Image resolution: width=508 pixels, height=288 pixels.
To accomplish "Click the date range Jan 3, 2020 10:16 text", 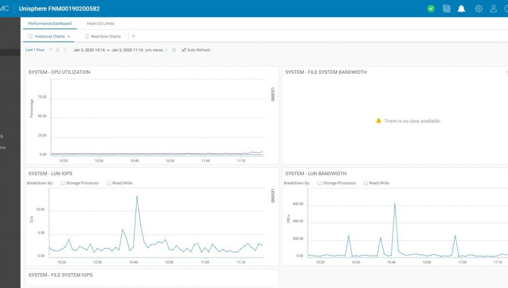I will point(89,50).
